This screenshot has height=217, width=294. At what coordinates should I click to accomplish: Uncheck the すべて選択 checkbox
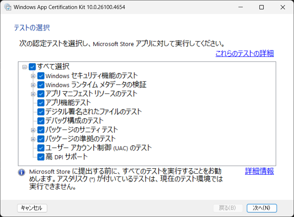pyautogui.click(x=32, y=67)
